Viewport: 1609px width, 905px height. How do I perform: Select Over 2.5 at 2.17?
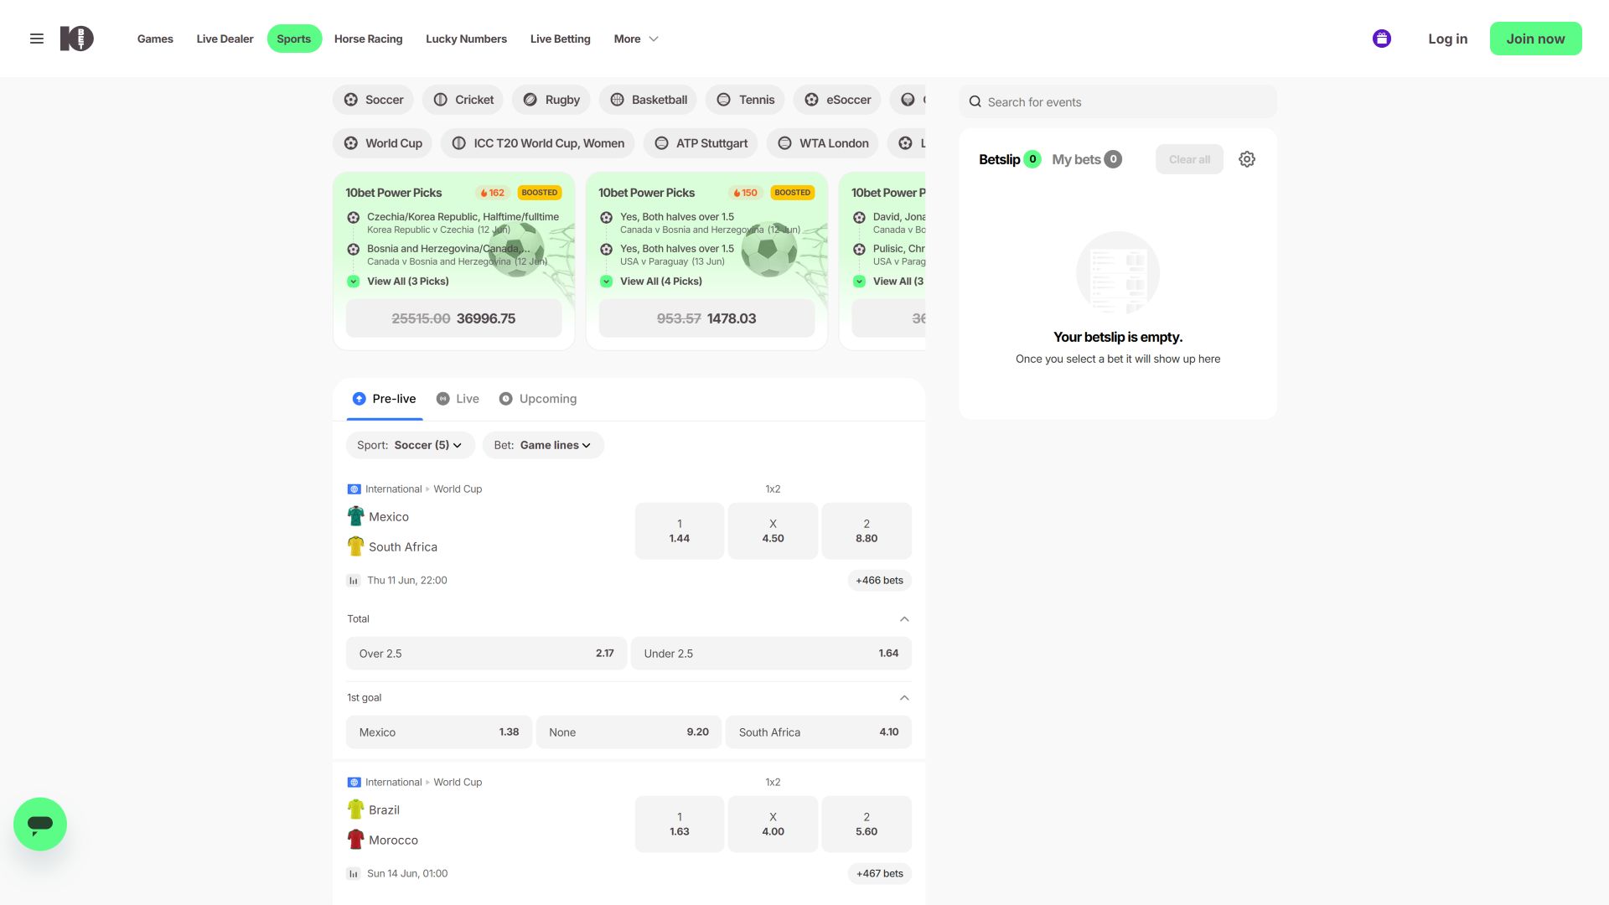point(486,653)
